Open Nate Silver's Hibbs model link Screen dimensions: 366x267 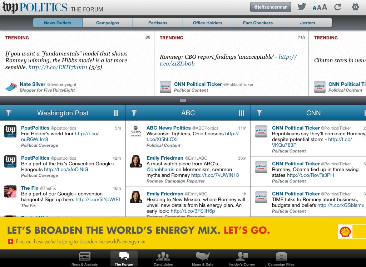click(58, 67)
